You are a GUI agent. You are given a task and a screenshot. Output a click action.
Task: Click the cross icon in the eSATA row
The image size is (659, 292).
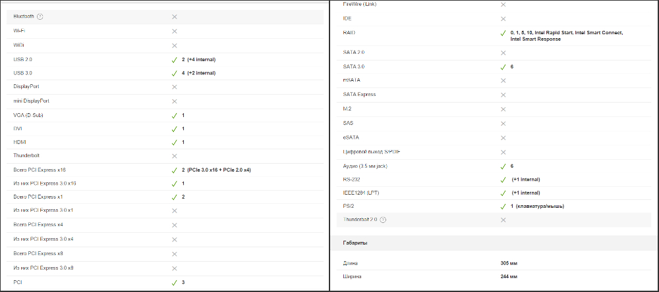click(x=503, y=137)
